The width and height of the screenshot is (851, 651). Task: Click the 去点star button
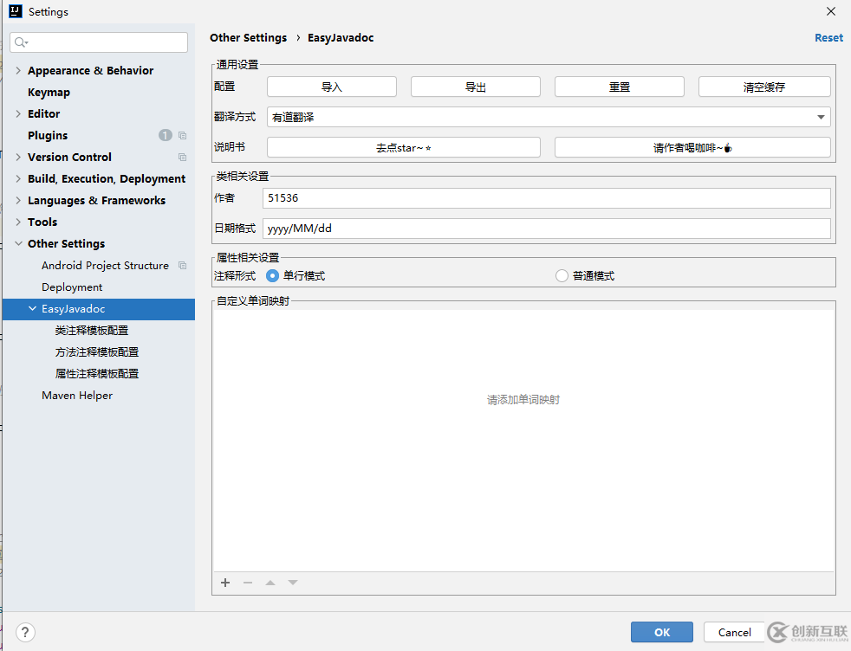click(x=403, y=147)
